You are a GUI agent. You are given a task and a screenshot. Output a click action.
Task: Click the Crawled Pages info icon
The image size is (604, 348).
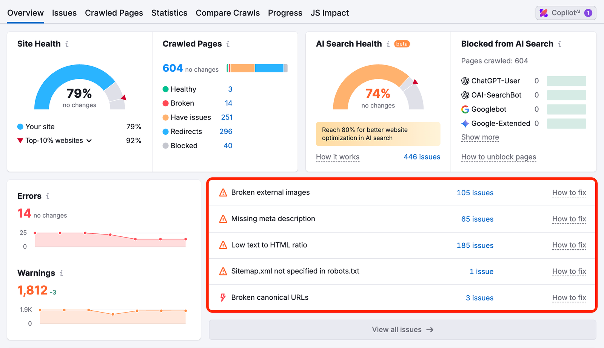pyautogui.click(x=228, y=44)
